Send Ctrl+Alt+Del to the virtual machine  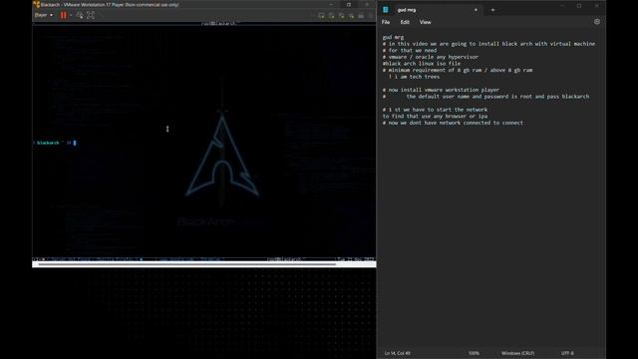80,15
